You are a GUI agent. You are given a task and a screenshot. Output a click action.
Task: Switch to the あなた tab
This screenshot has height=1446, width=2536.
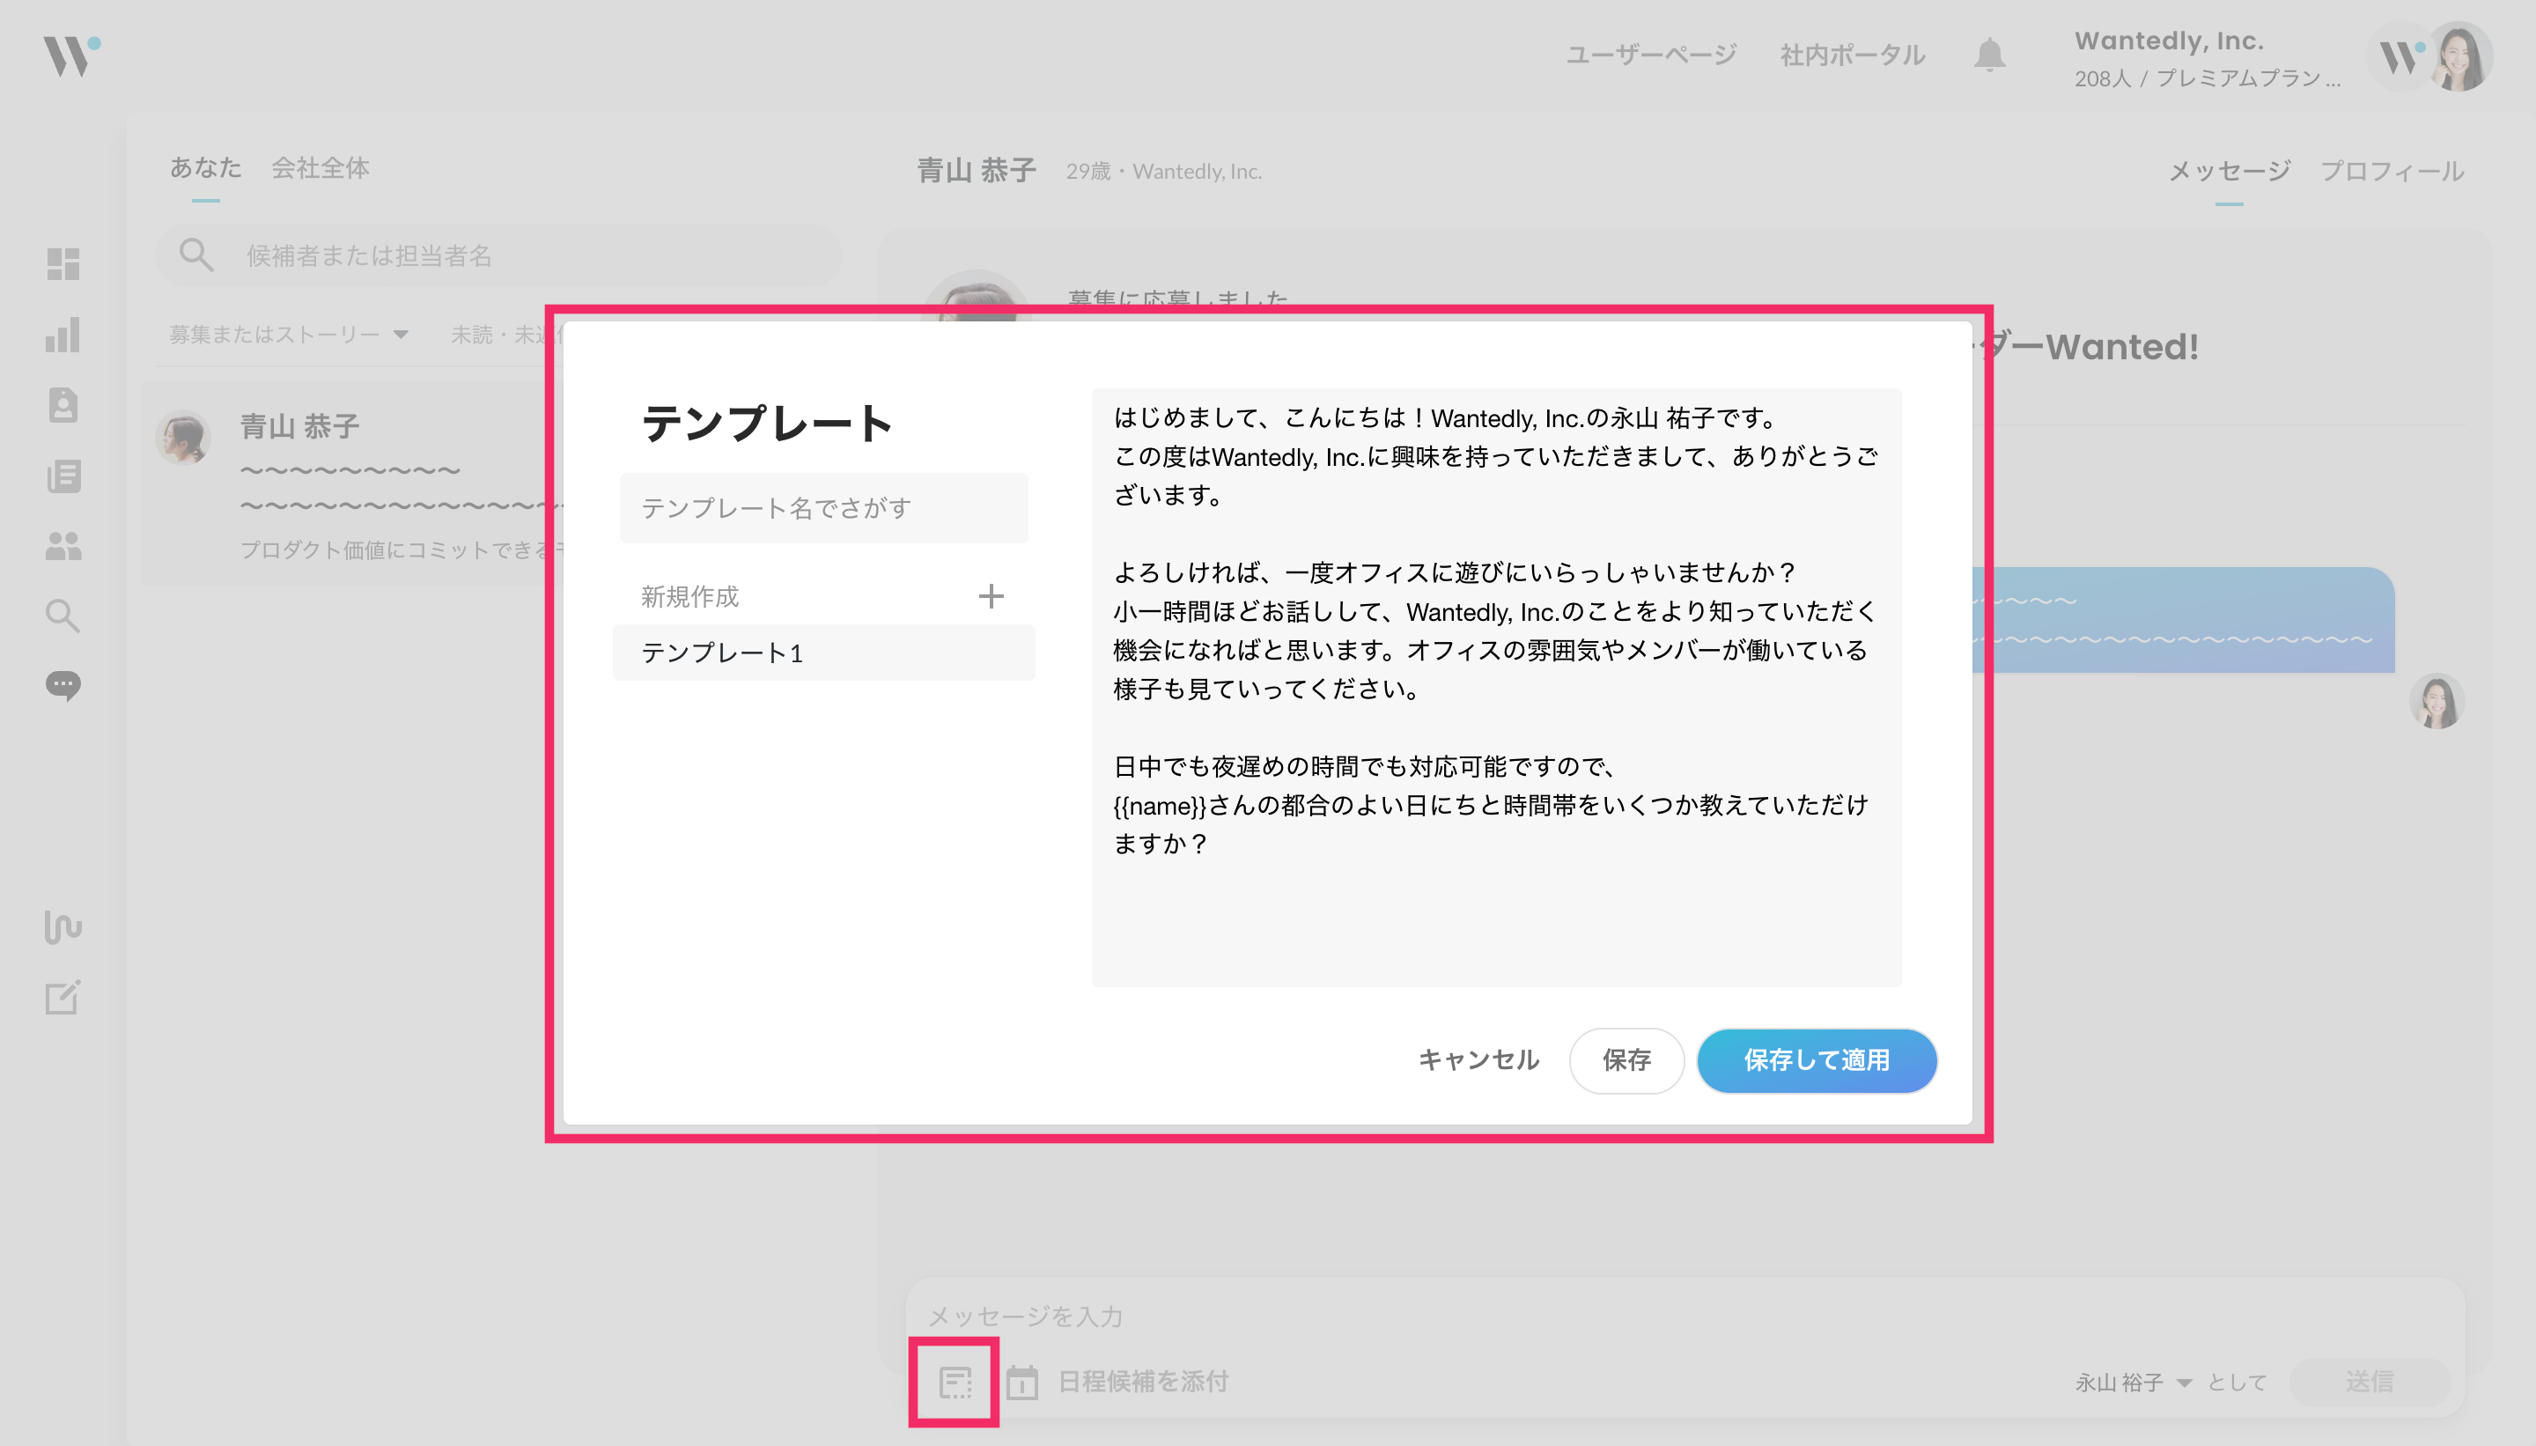[205, 168]
